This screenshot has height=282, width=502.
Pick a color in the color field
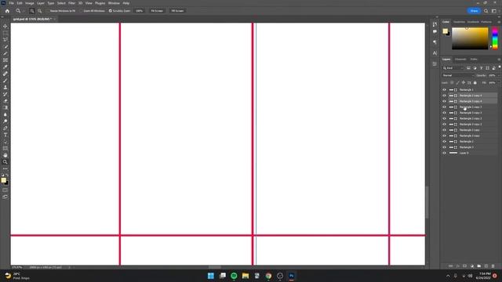(x=470, y=38)
